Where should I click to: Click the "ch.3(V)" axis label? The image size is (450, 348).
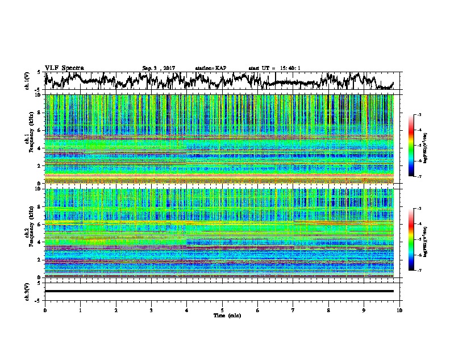point(27,292)
